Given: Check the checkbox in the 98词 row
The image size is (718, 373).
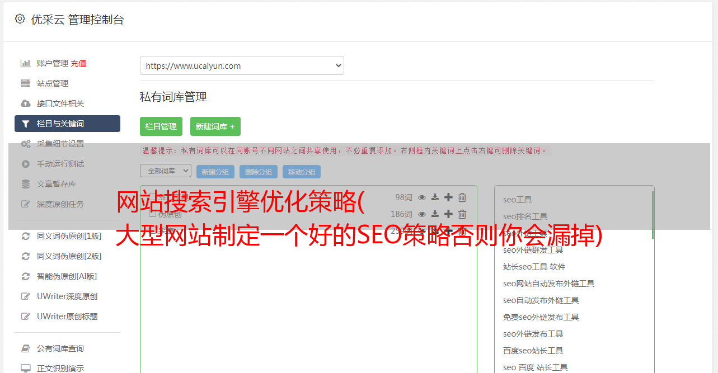Looking at the screenshot, I should point(152,197).
